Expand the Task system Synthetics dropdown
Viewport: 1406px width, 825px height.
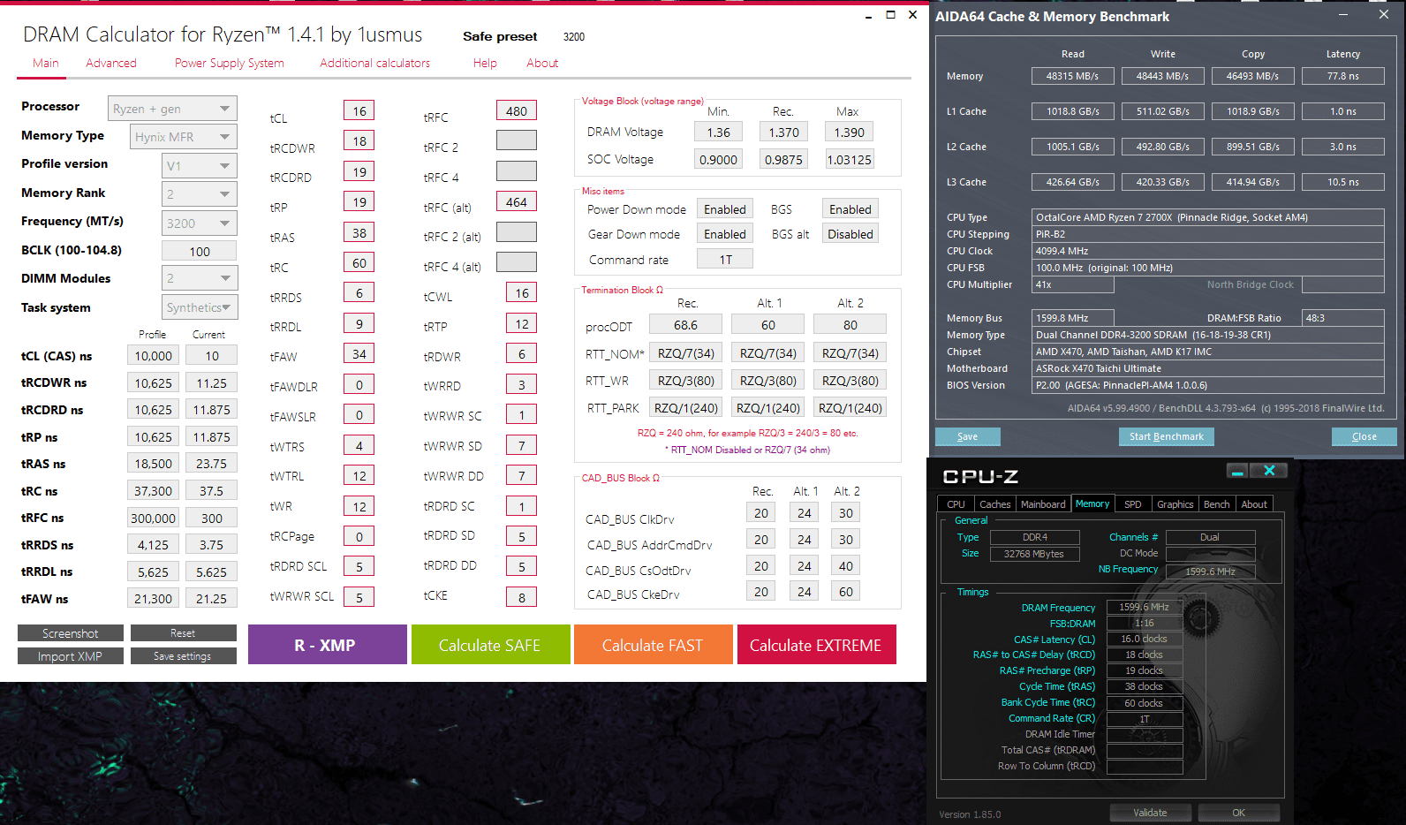pos(200,307)
